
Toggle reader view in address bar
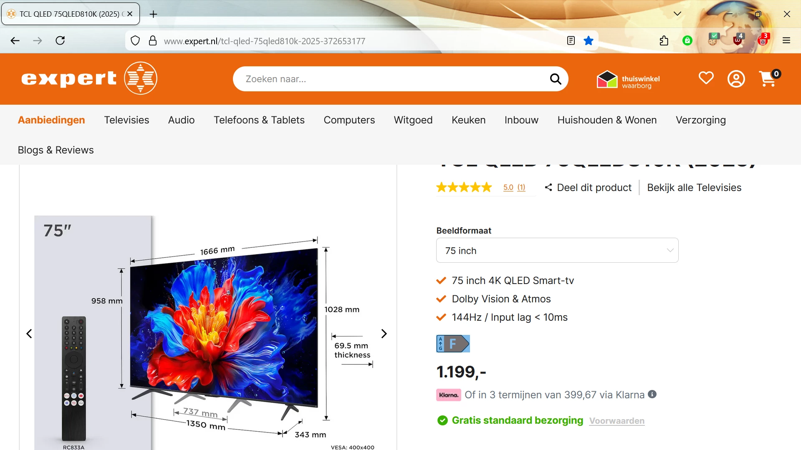tap(571, 40)
